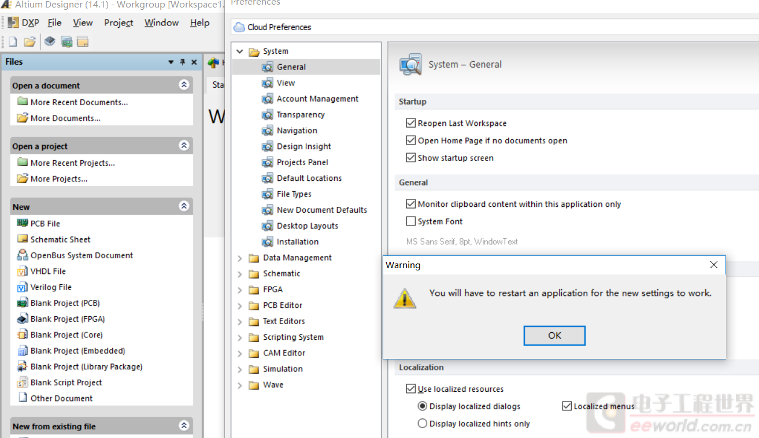
Task: Open More Recent Projects link
Action: [73, 163]
